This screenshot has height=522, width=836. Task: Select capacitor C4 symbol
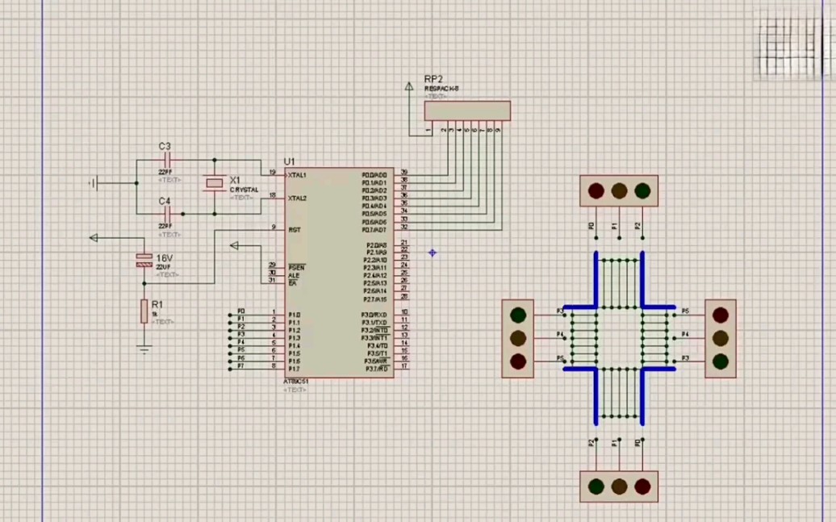click(x=166, y=214)
